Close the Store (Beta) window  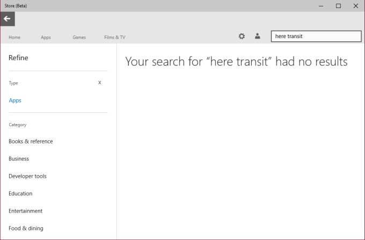tap(355, 5)
